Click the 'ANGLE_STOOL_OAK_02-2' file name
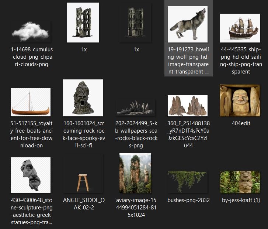The height and width of the screenshot is (229, 268). 84,204
